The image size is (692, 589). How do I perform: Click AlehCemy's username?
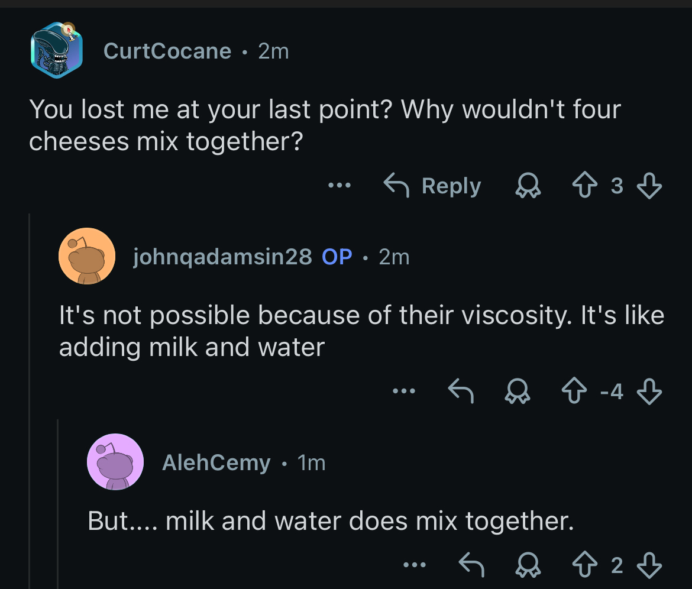point(216,462)
